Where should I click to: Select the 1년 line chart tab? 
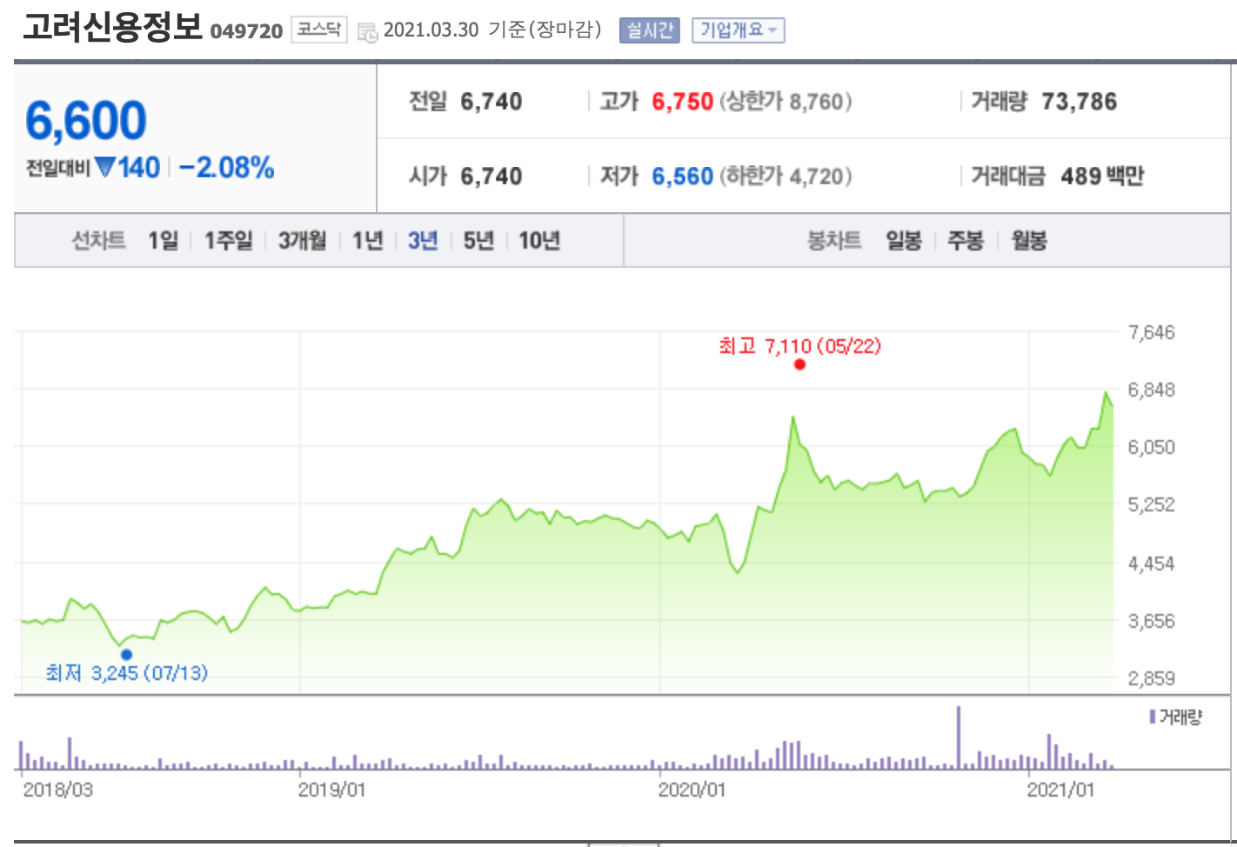(x=367, y=240)
